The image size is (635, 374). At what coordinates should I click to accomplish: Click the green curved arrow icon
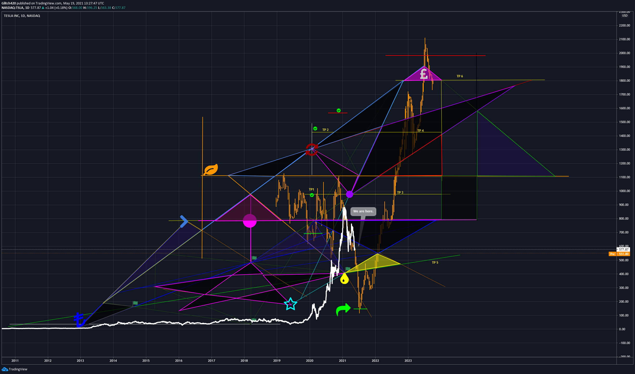(x=343, y=309)
